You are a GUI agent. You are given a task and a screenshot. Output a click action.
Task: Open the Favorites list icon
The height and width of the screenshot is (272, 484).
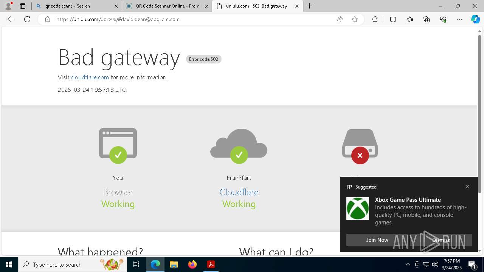pos(410,19)
